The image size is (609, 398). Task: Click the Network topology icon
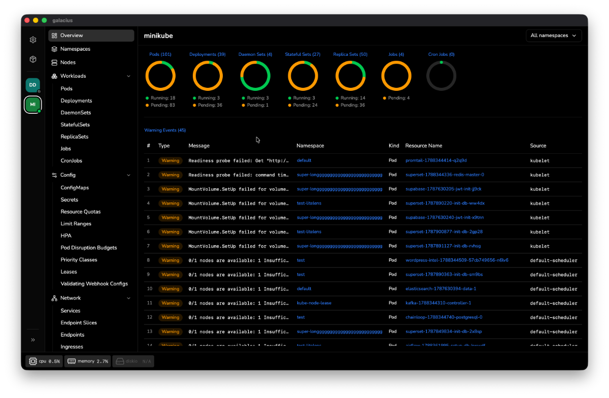pos(54,298)
